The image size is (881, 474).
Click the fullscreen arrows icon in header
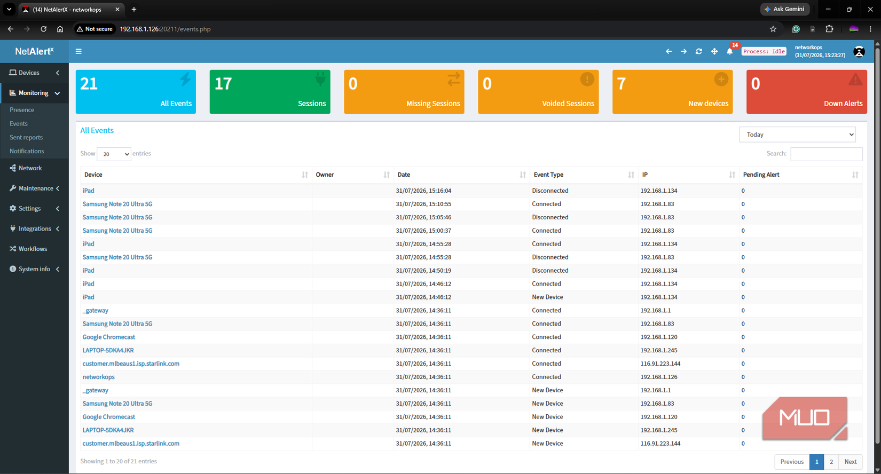[x=714, y=51]
